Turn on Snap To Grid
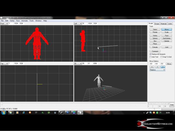 click(x=161, y=57)
